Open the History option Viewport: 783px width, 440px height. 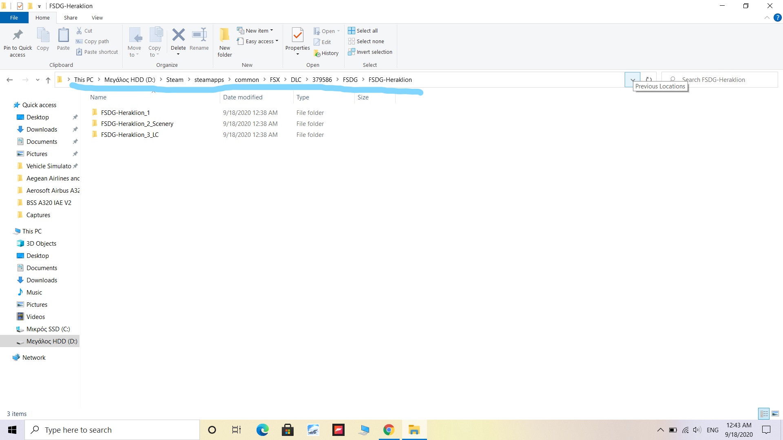click(326, 53)
